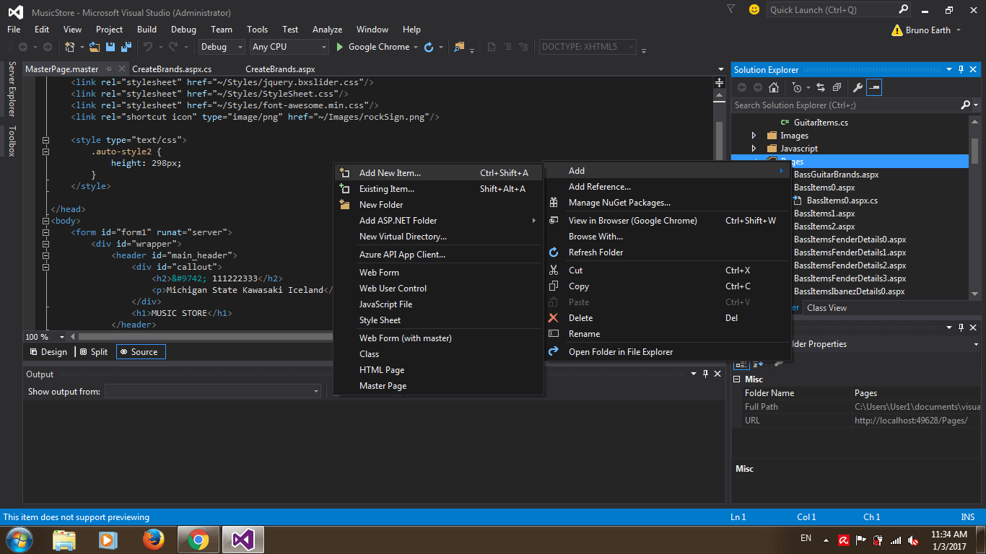Launch Google Chrome from the taskbar
986x554 pixels.
click(198, 539)
